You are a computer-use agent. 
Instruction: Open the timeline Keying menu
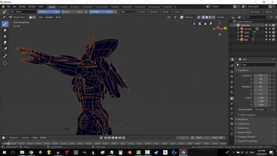coord(26,138)
